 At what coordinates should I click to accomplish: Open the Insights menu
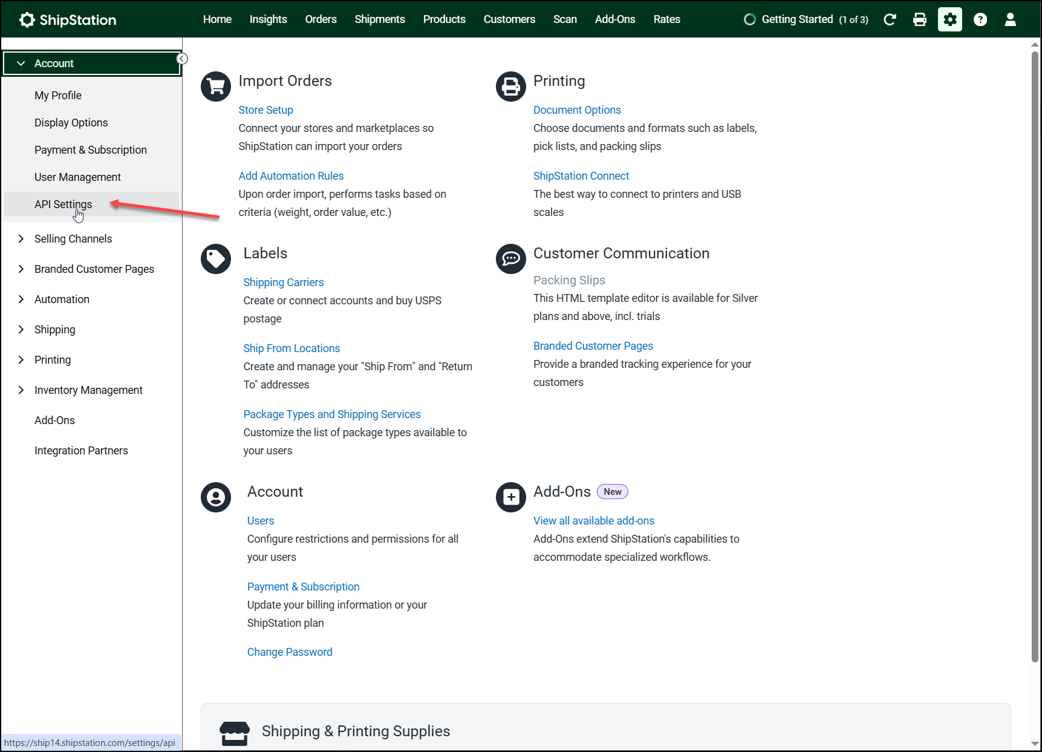pos(269,19)
